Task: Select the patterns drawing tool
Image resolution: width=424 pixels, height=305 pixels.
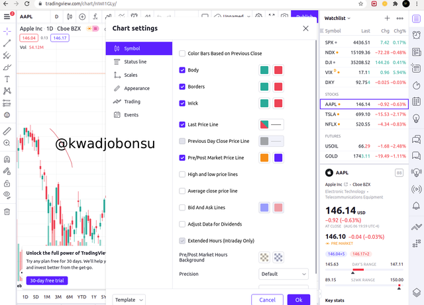Action: tap(7, 91)
